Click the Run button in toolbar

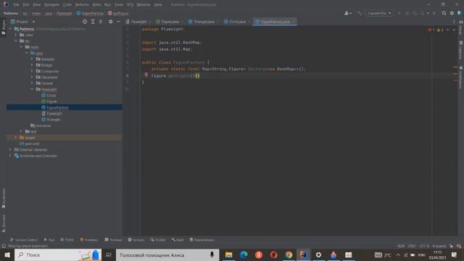399,13
